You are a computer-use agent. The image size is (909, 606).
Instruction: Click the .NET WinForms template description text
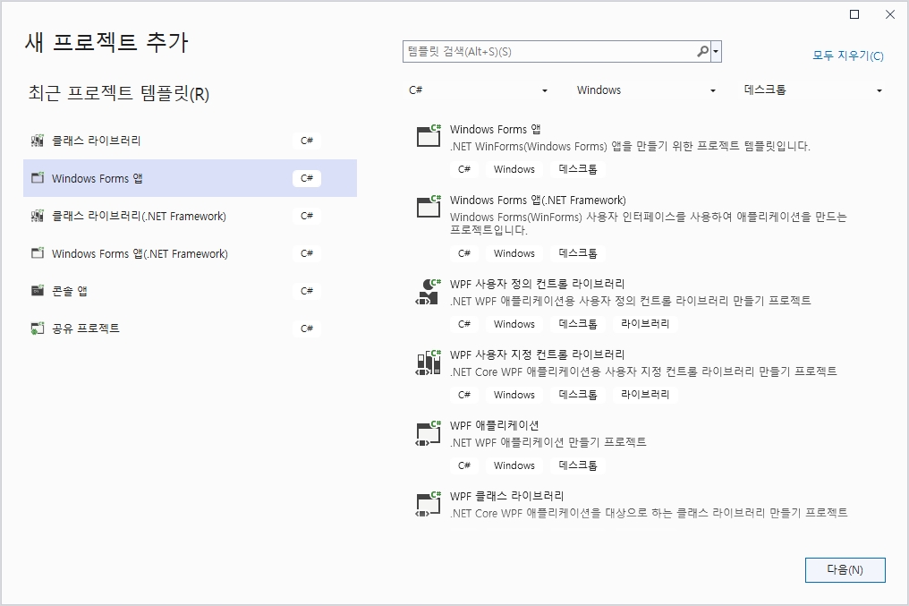click(630, 146)
